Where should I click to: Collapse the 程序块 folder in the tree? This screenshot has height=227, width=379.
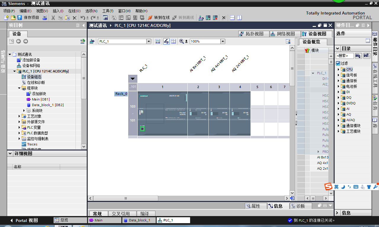point(19,88)
